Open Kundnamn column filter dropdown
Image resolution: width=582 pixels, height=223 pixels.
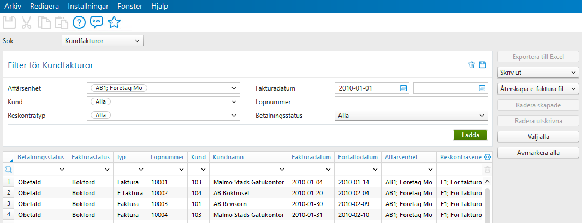click(282, 170)
